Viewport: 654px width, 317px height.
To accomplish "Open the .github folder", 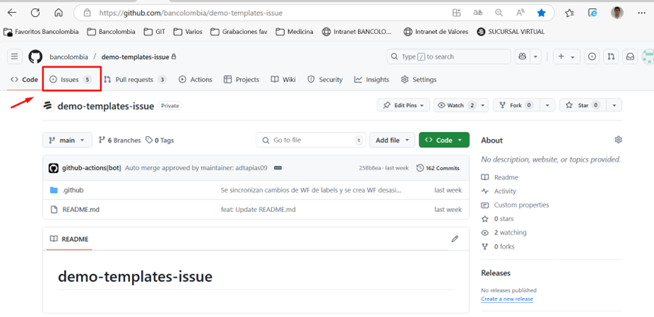I will coord(72,190).
